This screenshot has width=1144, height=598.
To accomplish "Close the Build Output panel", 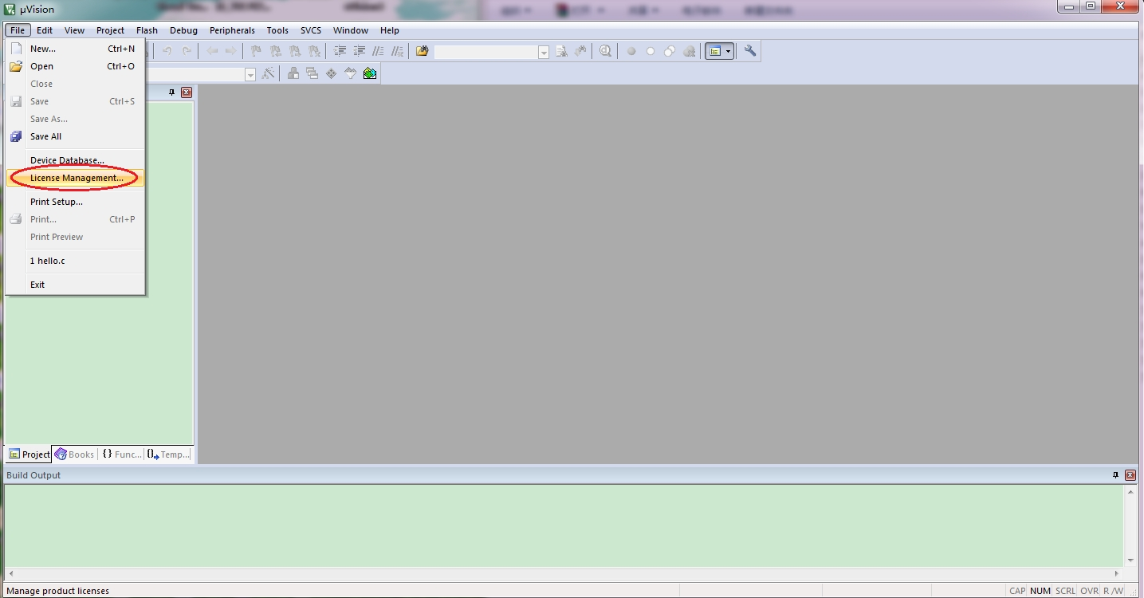I will click(1130, 475).
